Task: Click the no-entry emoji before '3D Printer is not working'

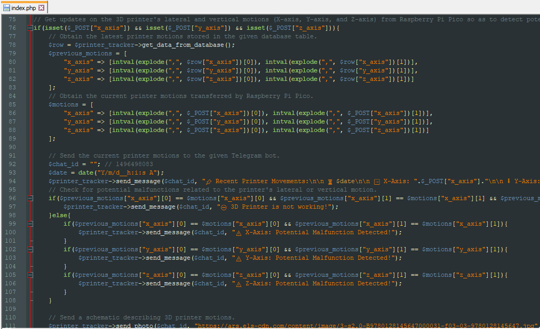Action: point(224,207)
